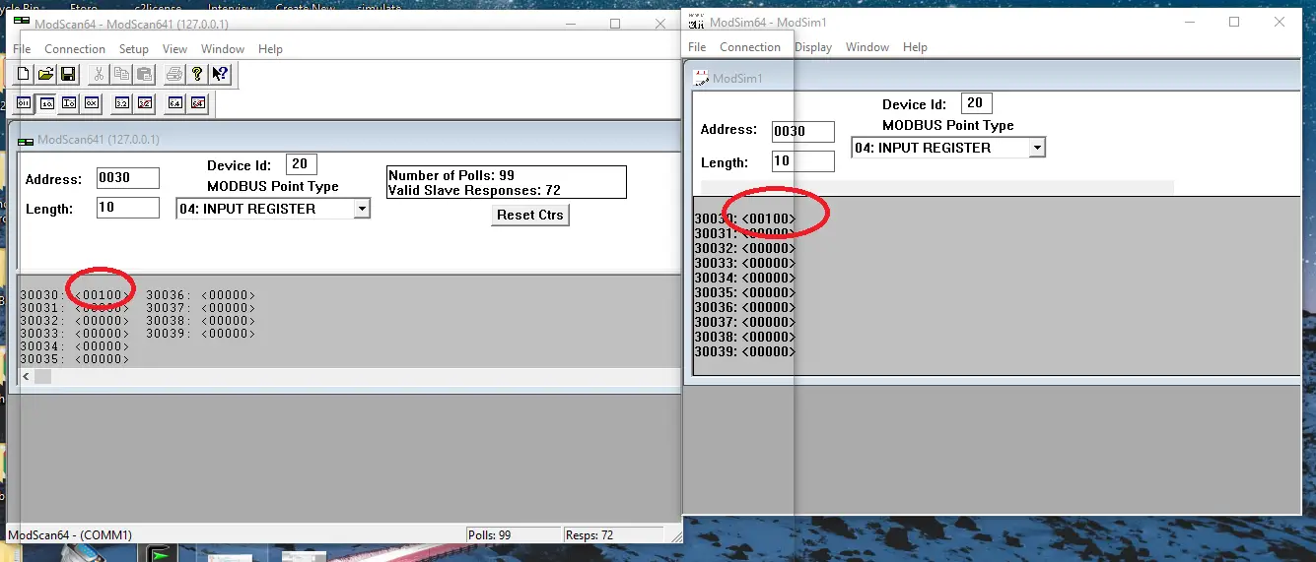The height and width of the screenshot is (562, 1316).
Task: Click ModSim1 child window document icon
Action: tap(702, 79)
